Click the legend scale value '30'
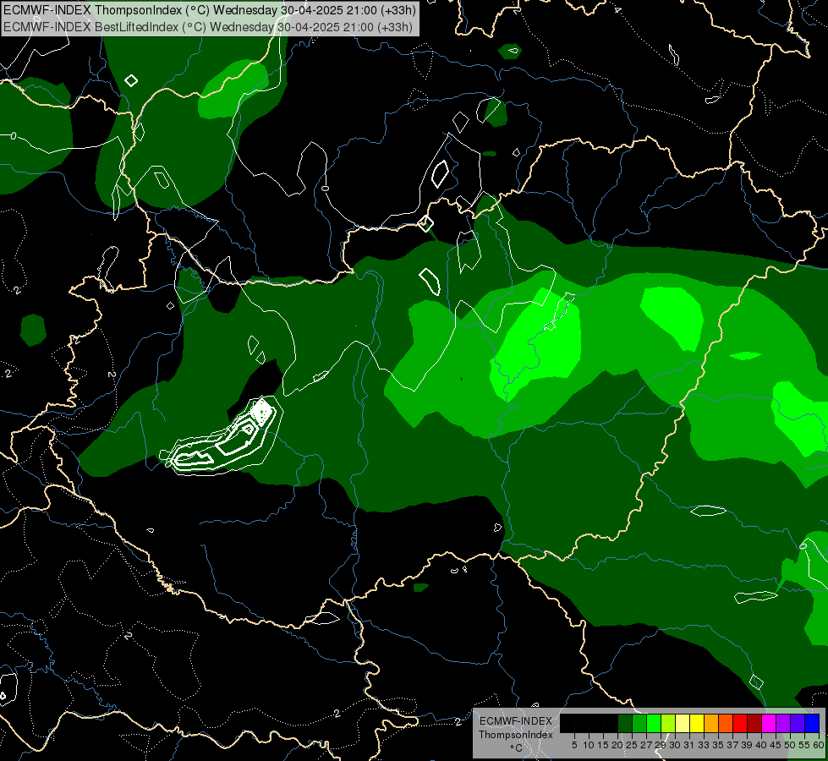Image resolution: width=828 pixels, height=761 pixels. 675,745
